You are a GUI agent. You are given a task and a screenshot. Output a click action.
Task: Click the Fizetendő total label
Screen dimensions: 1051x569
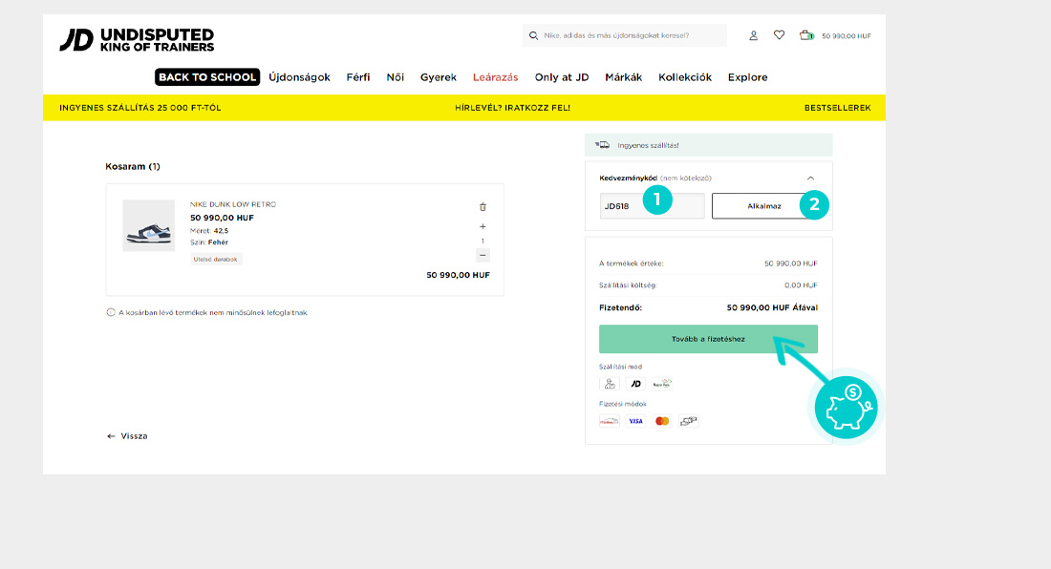tap(621, 308)
